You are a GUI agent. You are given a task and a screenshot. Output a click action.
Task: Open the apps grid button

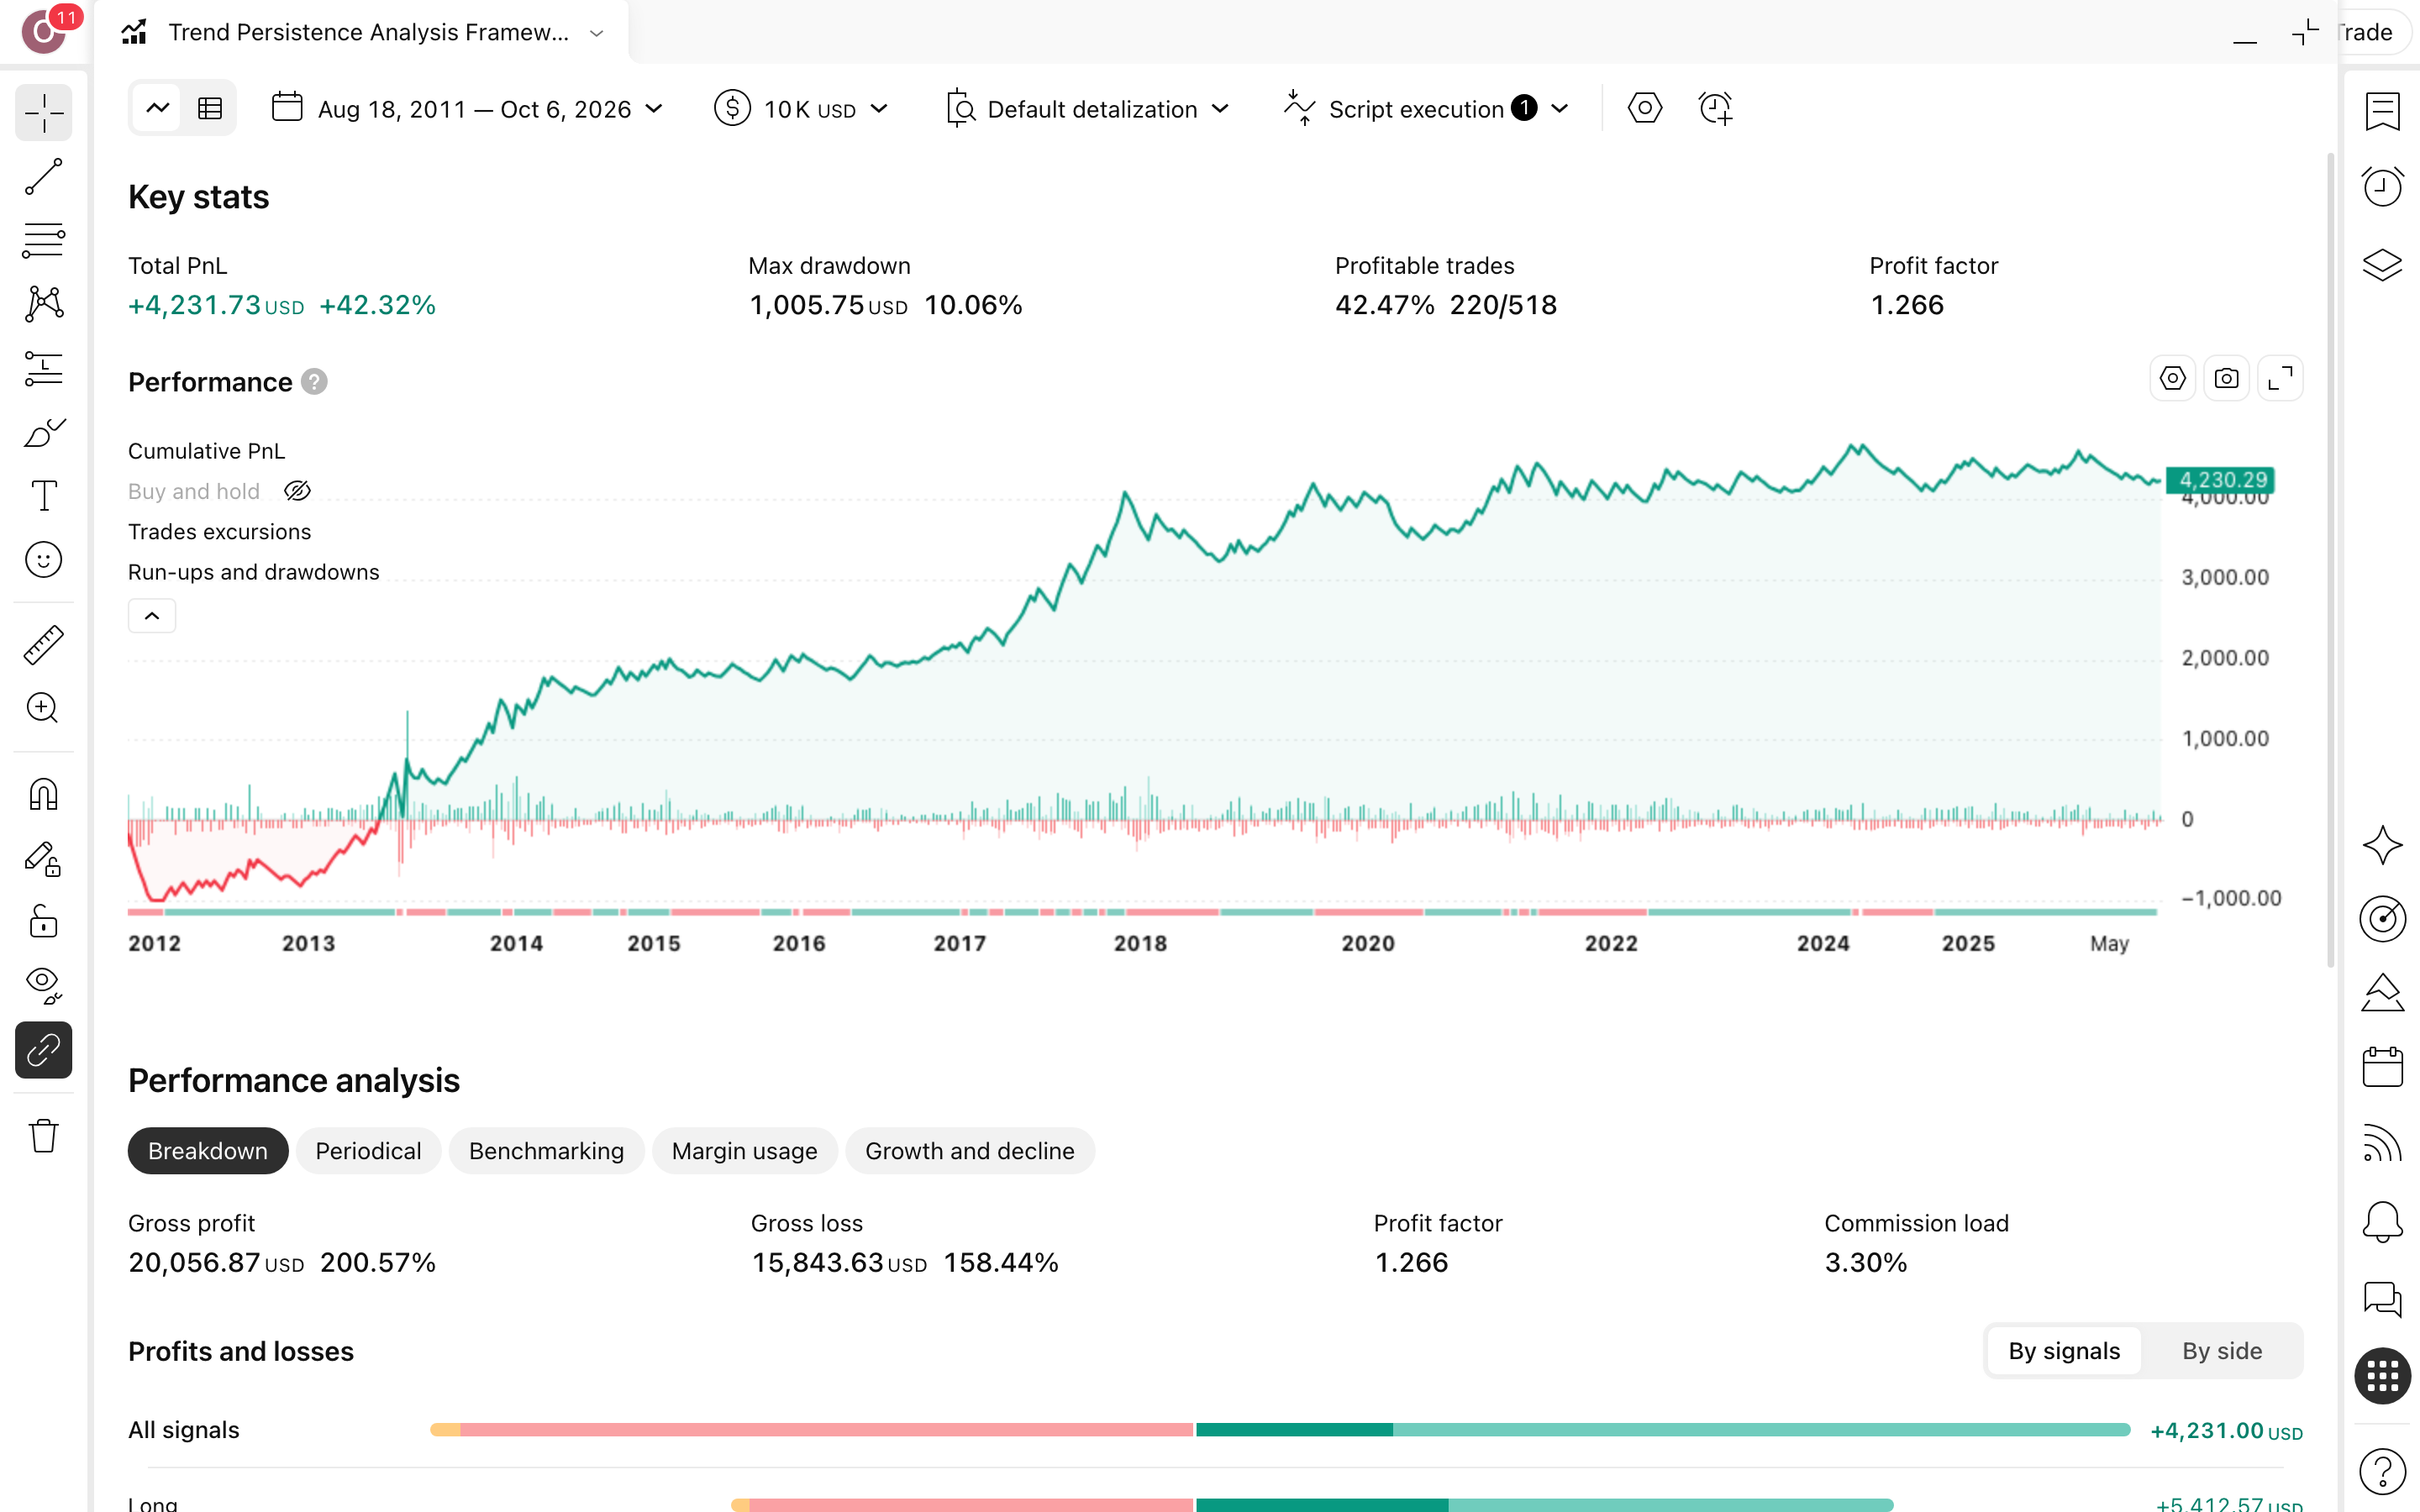coord(2382,1376)
